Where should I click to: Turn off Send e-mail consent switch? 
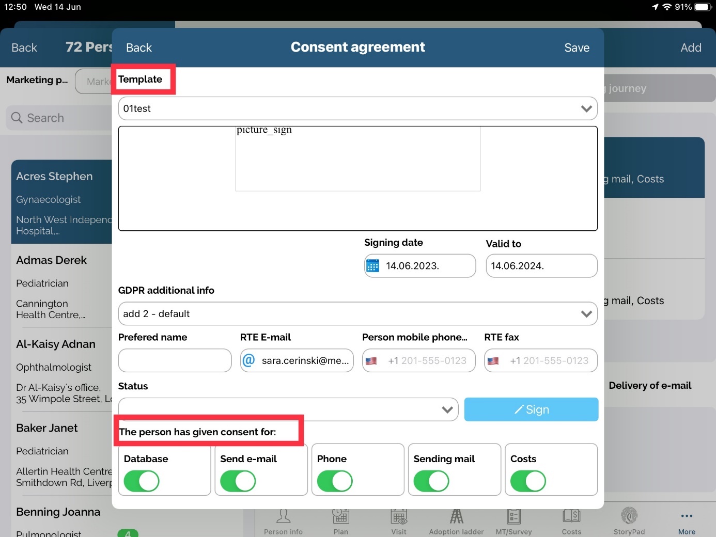coord(238,481)
